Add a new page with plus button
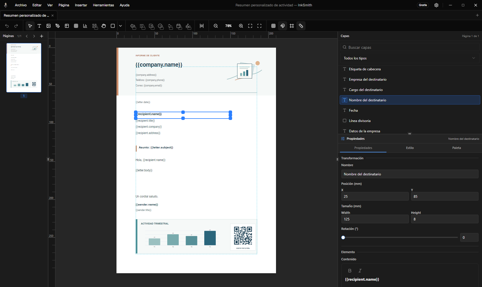 tap(42, 36)
